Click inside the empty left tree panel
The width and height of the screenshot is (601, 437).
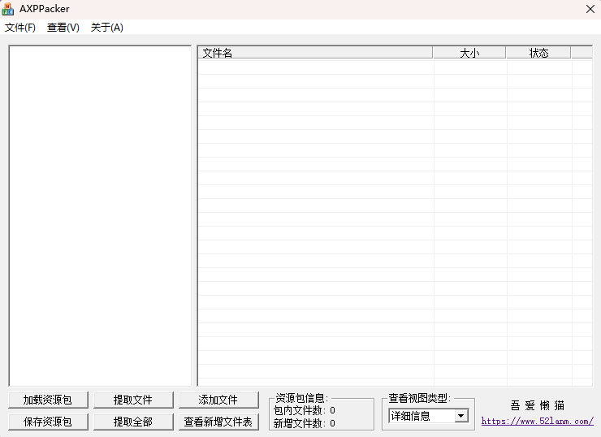100,215
